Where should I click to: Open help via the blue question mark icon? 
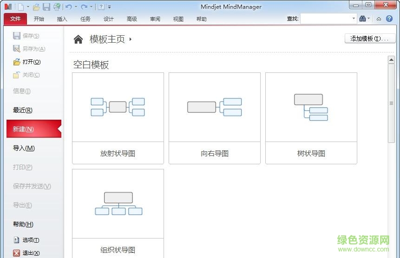pos(389,19)
